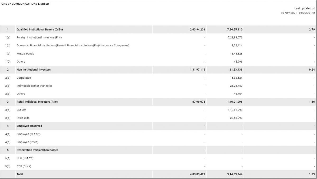Select the Reservation PortionShareholder row
This screenshot has height=179, width=317.
click(158, 150)
